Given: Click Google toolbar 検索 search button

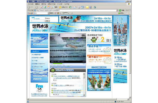Looking at the screenshot, I should (x=51, y=13).
